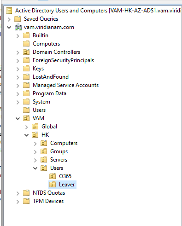
Task: Click the Global OU icon under VAM
Action: tap(35, 127)
